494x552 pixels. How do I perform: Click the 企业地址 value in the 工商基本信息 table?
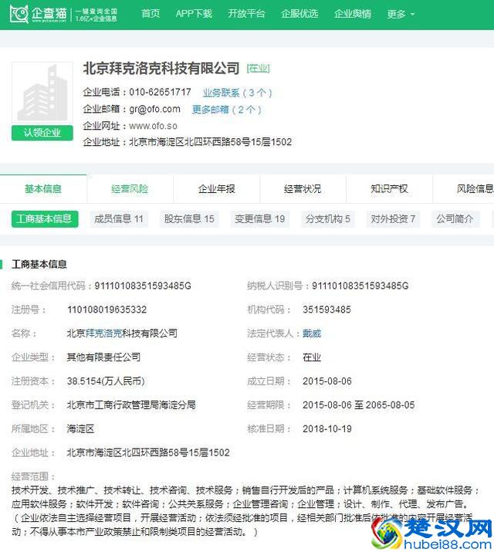pyautogui.click(x=148, y=452)
